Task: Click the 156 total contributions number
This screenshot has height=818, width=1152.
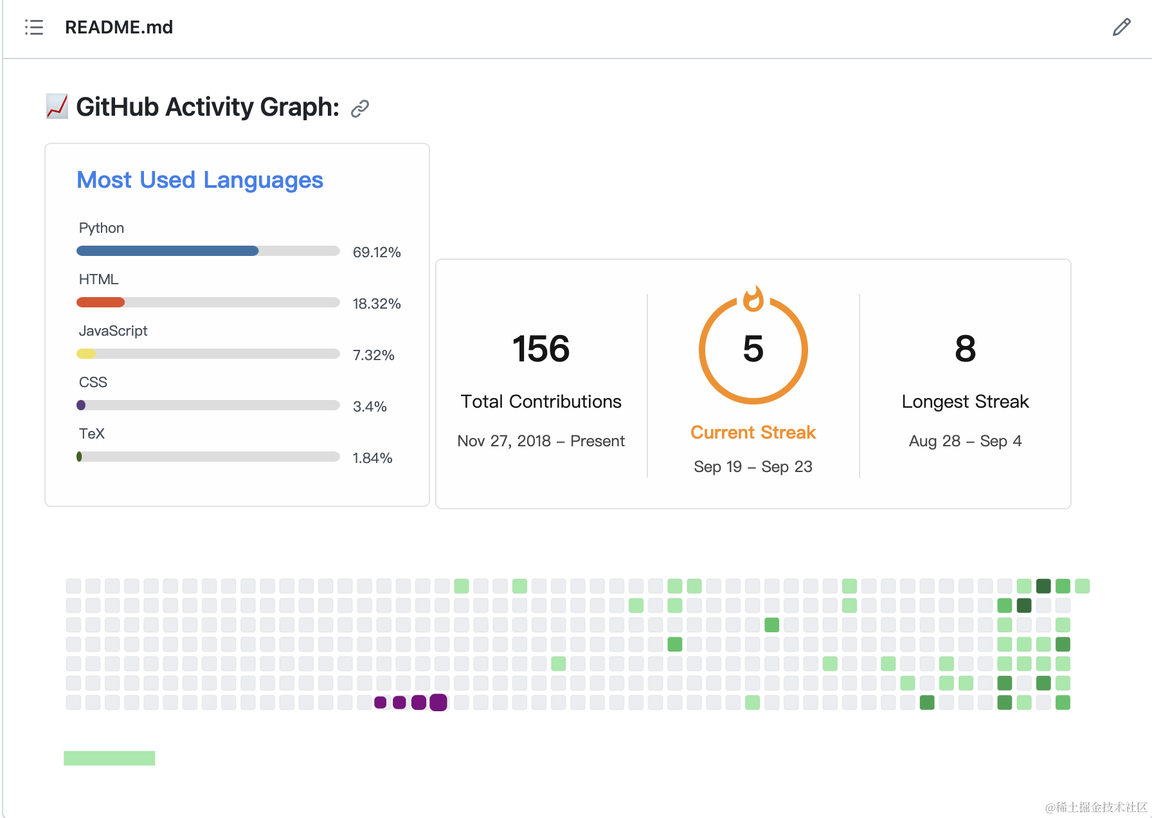Action: pyautogui.click(x=541, y=349)
